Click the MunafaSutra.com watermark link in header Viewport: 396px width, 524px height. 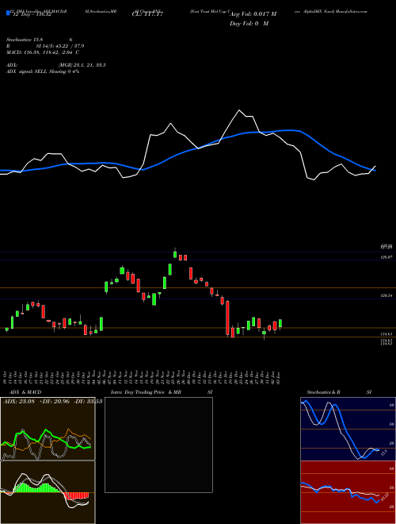352,11
